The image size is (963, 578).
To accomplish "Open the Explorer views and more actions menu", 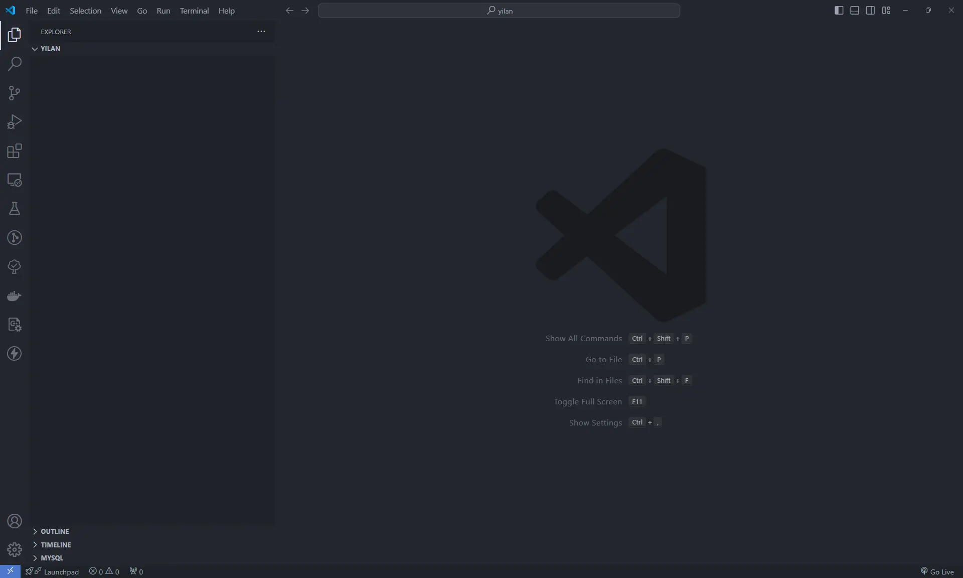I will coord(261,31).
